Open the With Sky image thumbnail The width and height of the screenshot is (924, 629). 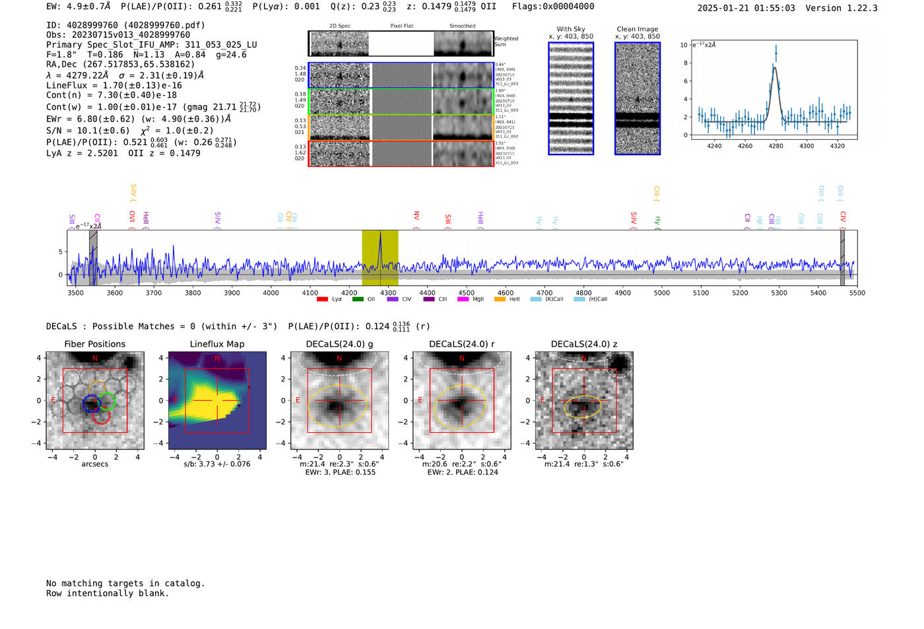pos(571,98)
